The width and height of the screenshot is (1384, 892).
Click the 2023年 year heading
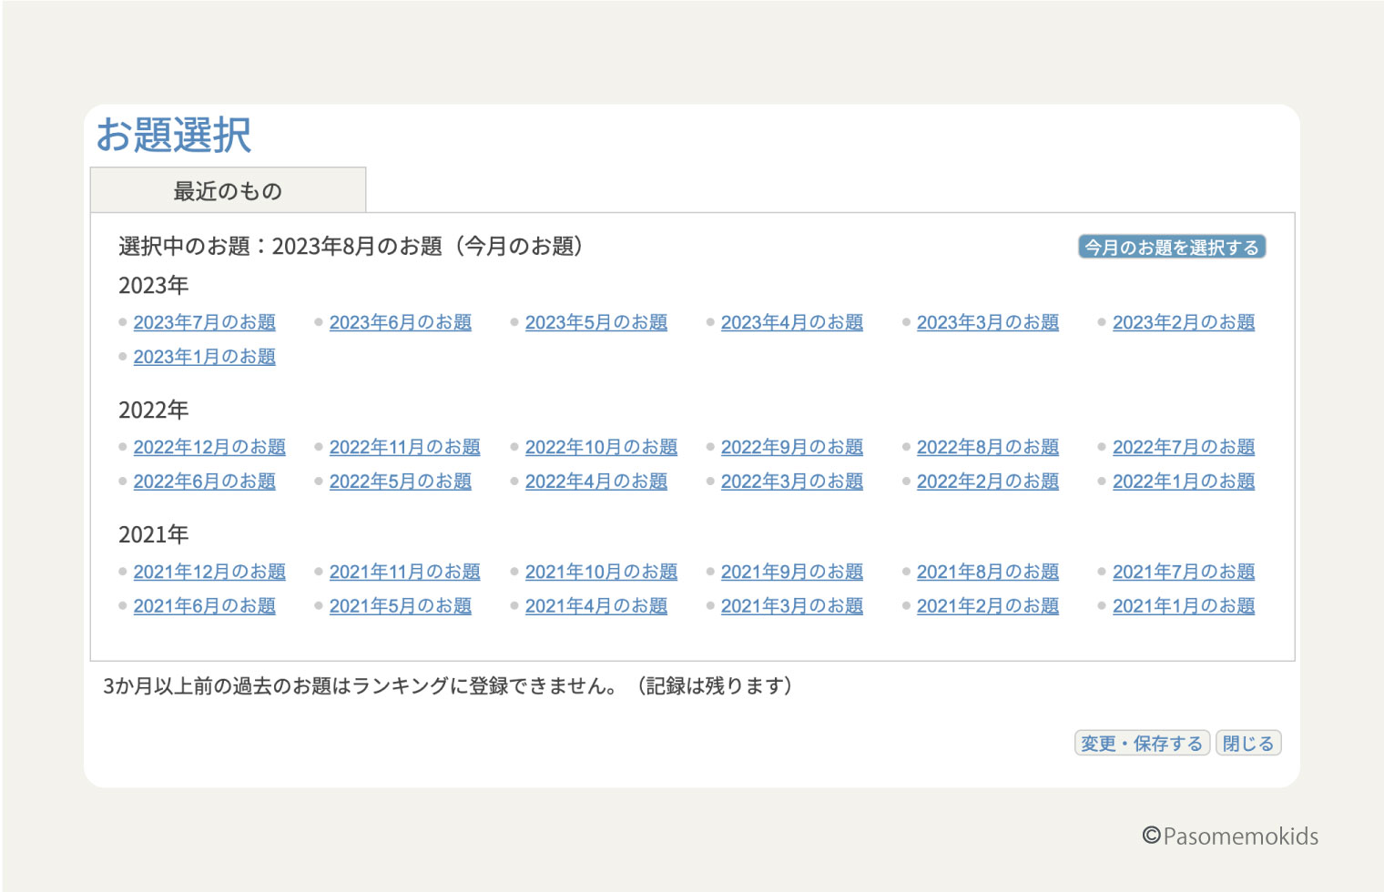tap(153, 285)
